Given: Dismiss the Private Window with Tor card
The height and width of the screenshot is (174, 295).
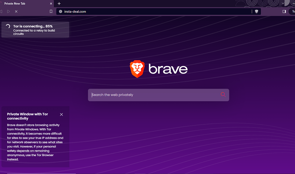Looking at the screenshot, I should point(61,114).
